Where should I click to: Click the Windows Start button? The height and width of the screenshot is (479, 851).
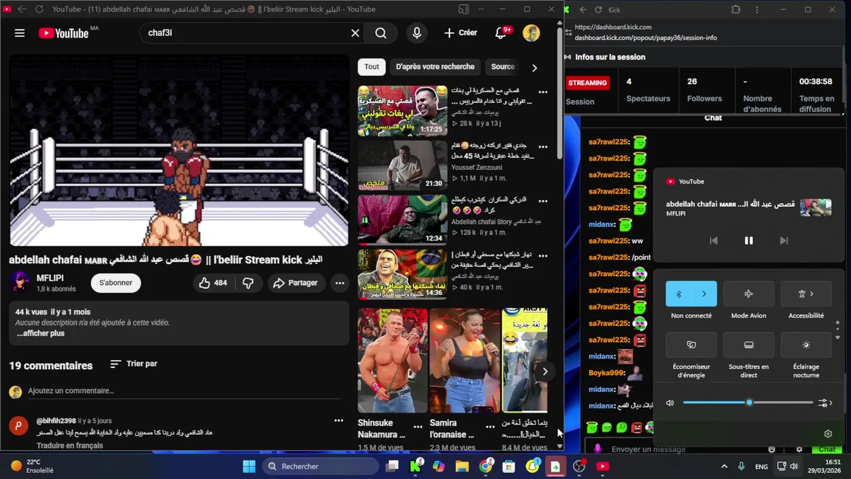click(249, 466)
